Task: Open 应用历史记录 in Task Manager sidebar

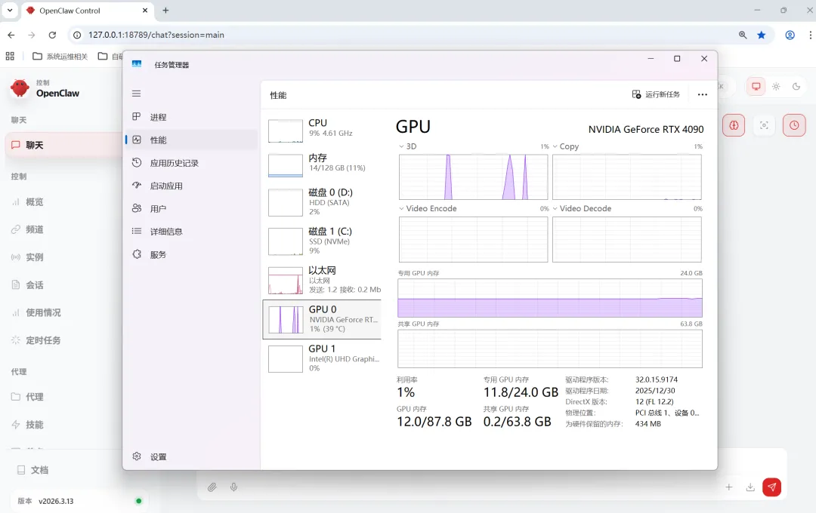Action: (191, 163)
